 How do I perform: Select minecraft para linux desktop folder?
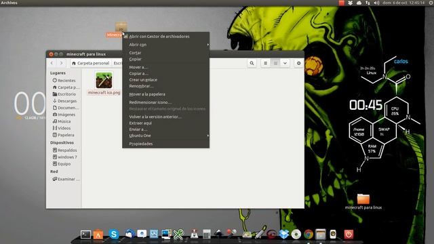pos(363,201)
